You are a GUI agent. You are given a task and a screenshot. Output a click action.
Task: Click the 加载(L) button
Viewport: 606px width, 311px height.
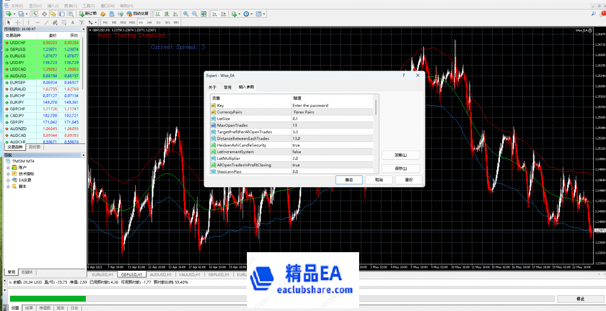tap(400, 155)
